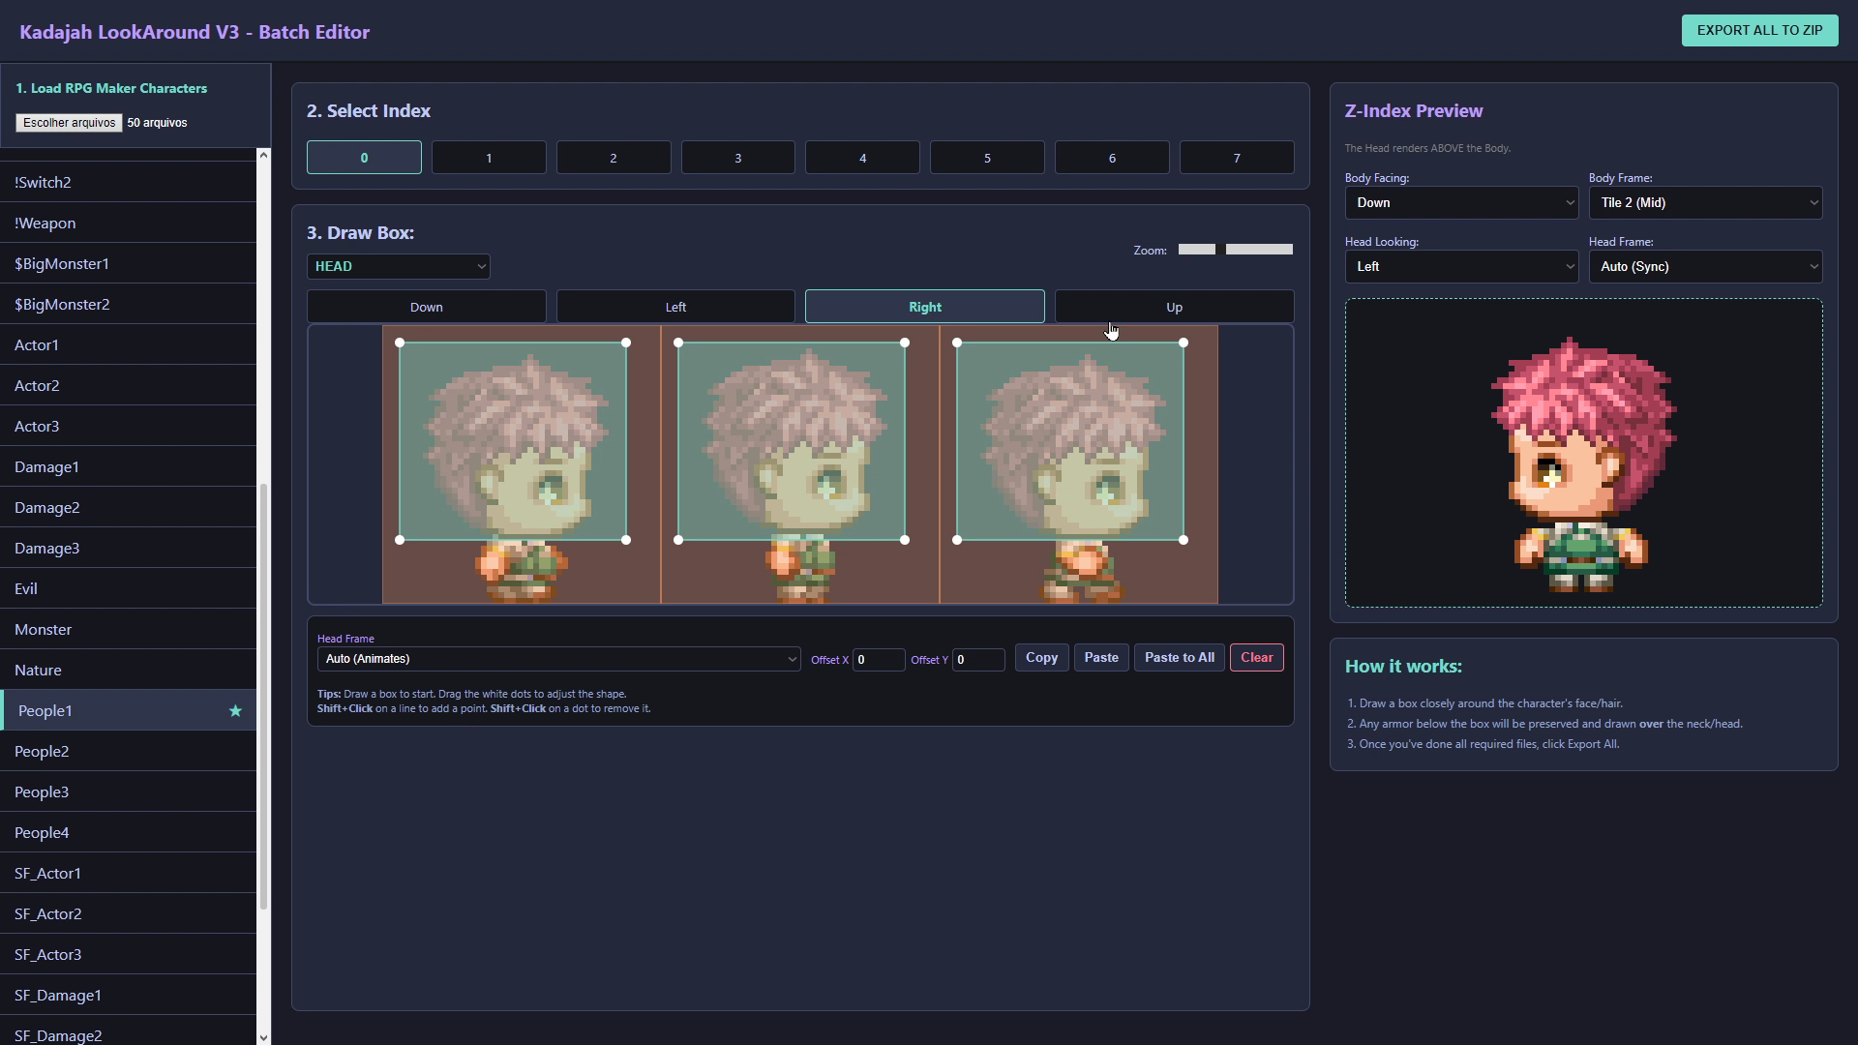This screenshot has width=1858, height=1045.
Task: Copy the current head box
Action: point(1041,658)
